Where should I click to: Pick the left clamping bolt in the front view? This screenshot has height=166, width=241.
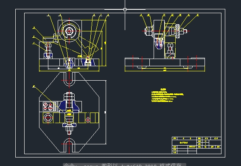48,51
